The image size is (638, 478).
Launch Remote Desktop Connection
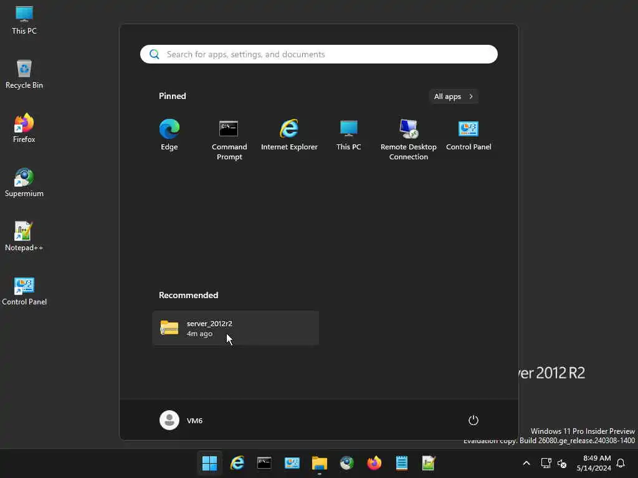coord(409,139)
